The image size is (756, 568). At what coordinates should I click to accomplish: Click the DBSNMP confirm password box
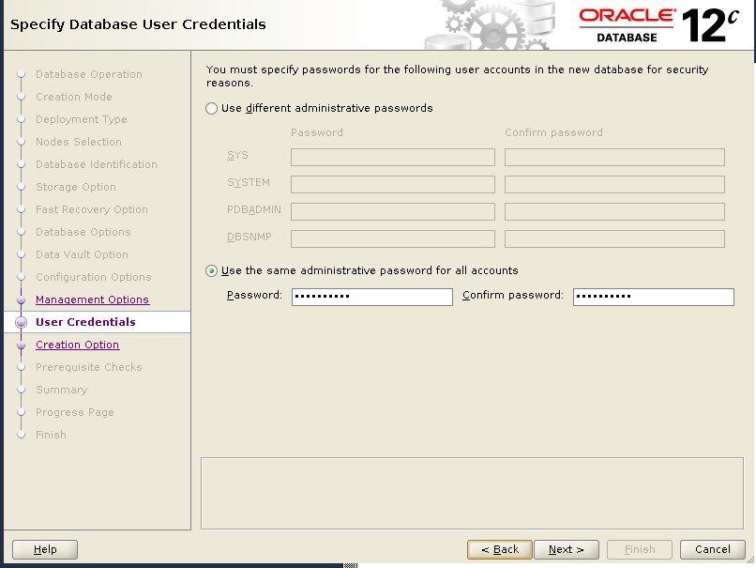click(x=613, y=238)
